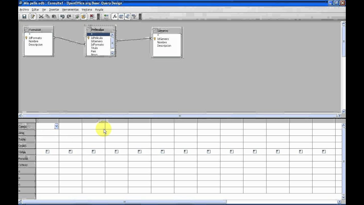Click table pane vertical scrollbar up arrow
Viewport: 364px width, 205px height.
pos(344,23)
